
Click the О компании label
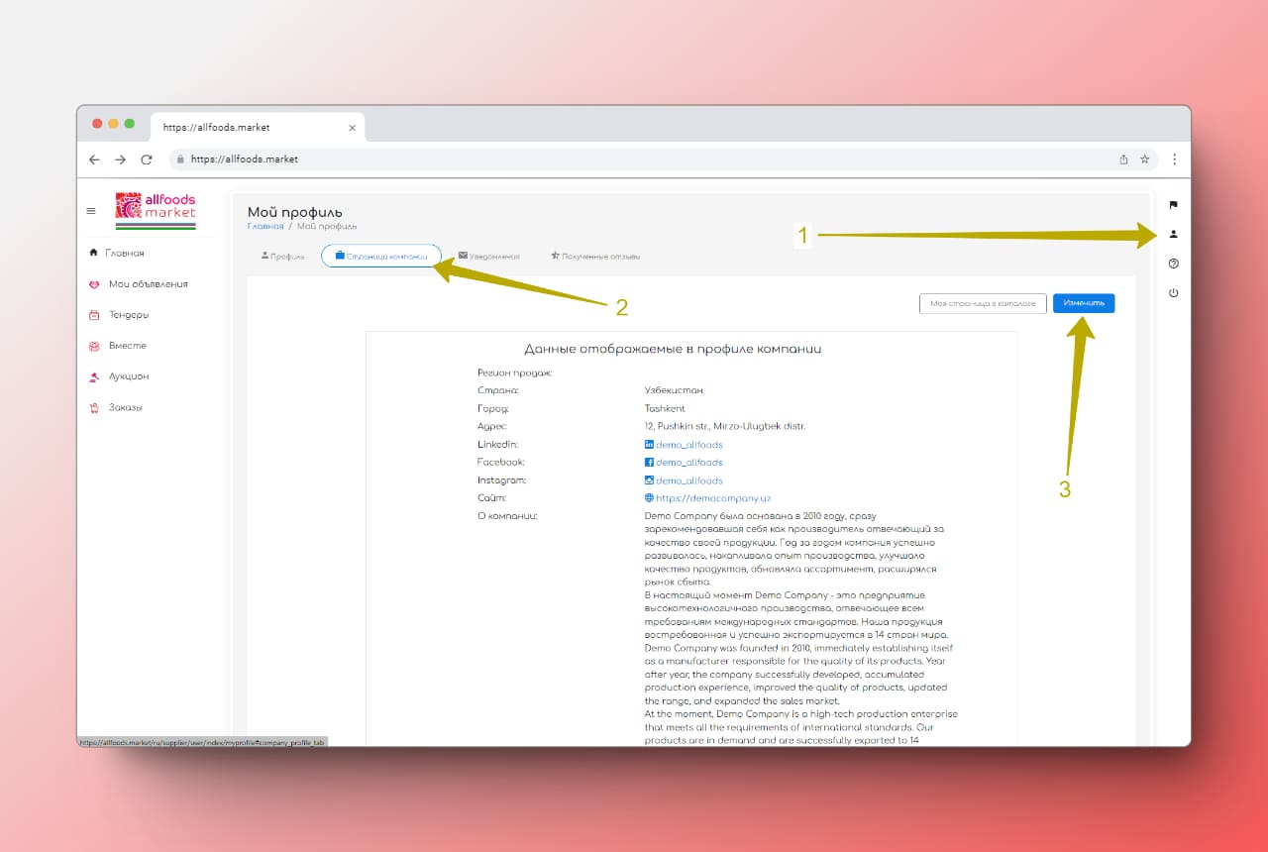[x=507, y=516]
